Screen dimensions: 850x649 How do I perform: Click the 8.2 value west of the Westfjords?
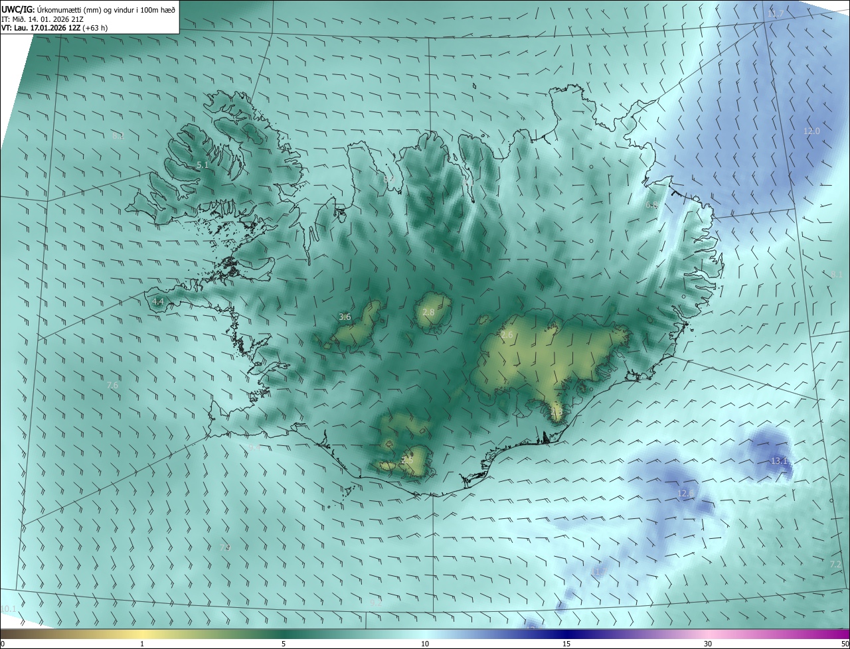(x=118, y=136)
